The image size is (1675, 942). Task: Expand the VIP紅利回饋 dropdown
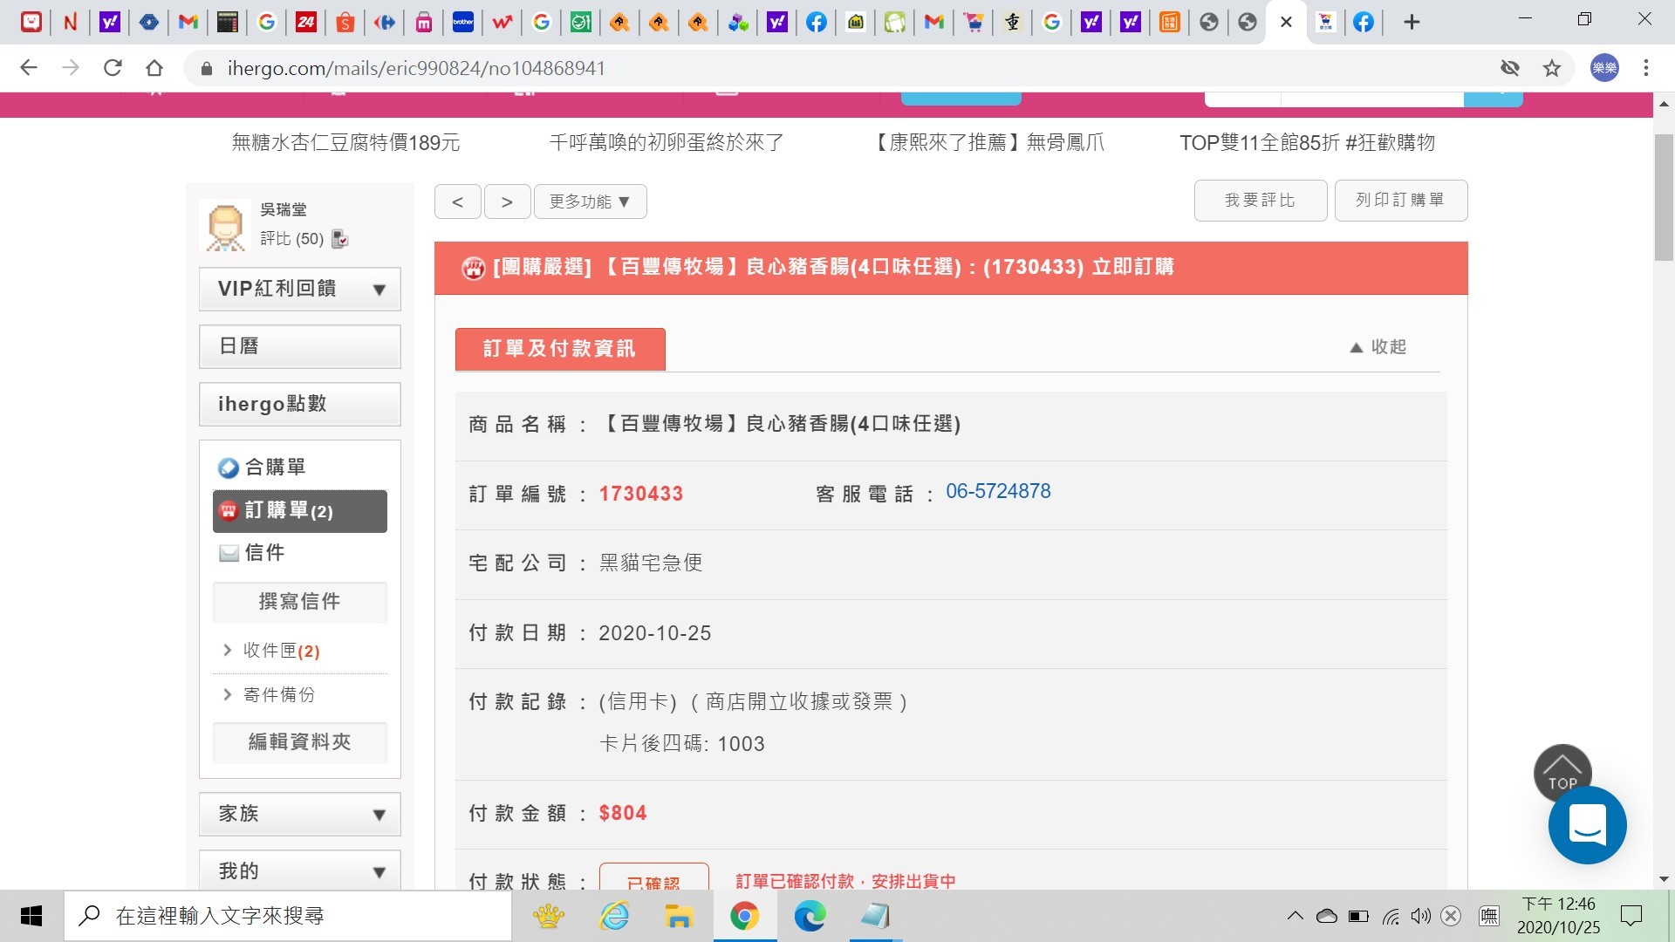[x=300, y=289]
